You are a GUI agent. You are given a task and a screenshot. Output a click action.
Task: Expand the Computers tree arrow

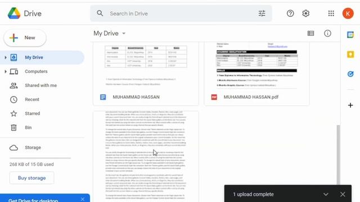click(x=6, y=71)
